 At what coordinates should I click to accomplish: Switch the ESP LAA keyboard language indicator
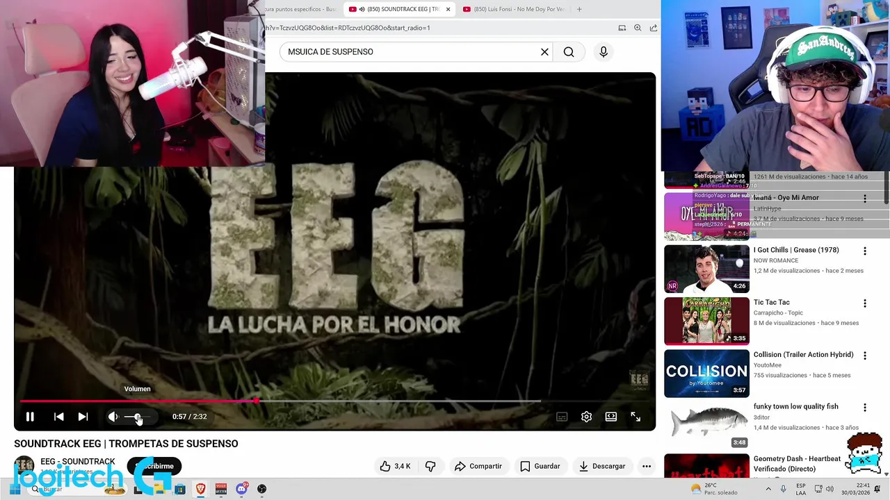801,489
